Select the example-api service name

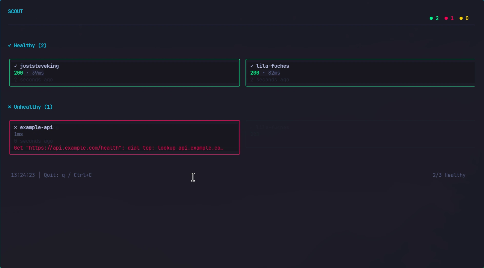[x=36, y=127]
